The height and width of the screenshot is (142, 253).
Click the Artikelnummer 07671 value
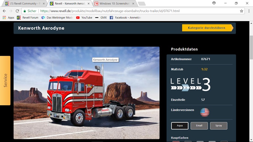coord(206,59)
